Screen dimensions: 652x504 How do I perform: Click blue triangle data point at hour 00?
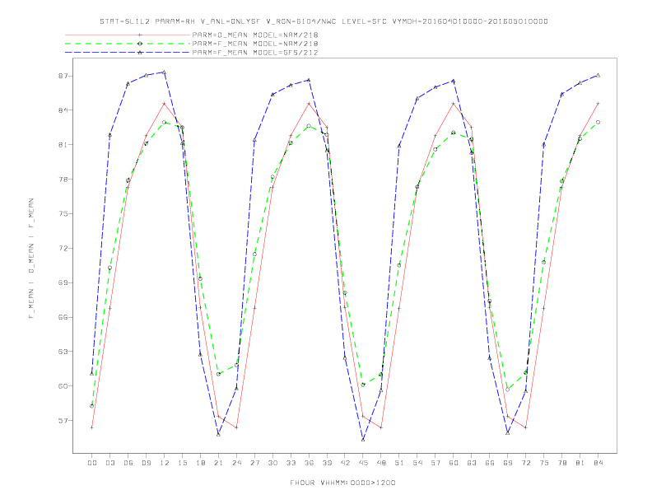[x=92, y=373]
